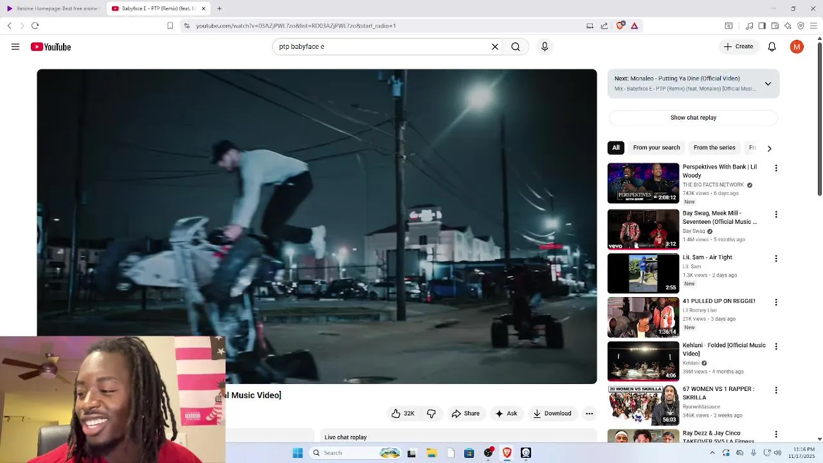
Task: Open the browser main menu
Action: (x=813, y=26)
